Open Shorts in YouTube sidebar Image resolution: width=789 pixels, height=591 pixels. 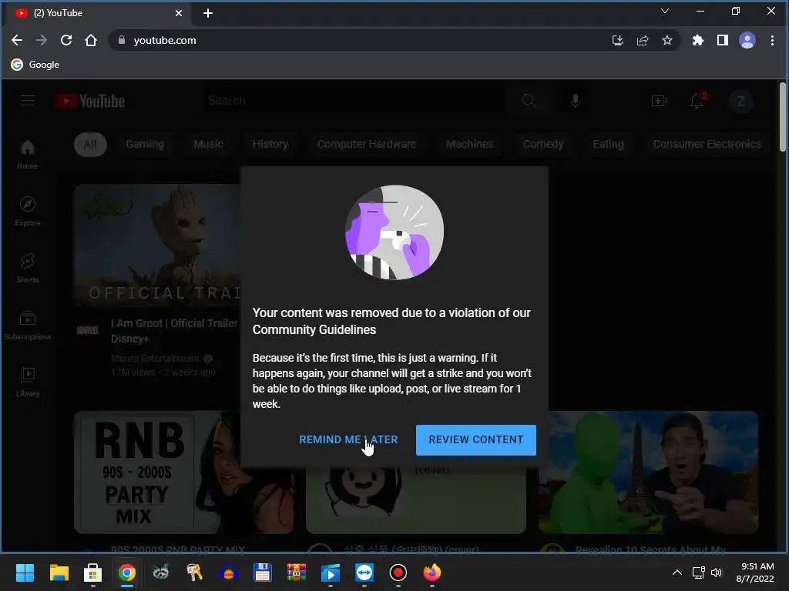click(28, 268)
